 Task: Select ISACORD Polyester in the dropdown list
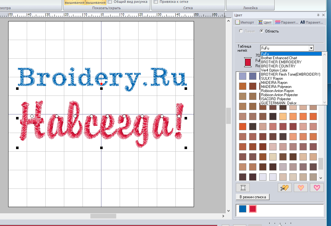tap(276, 99)
